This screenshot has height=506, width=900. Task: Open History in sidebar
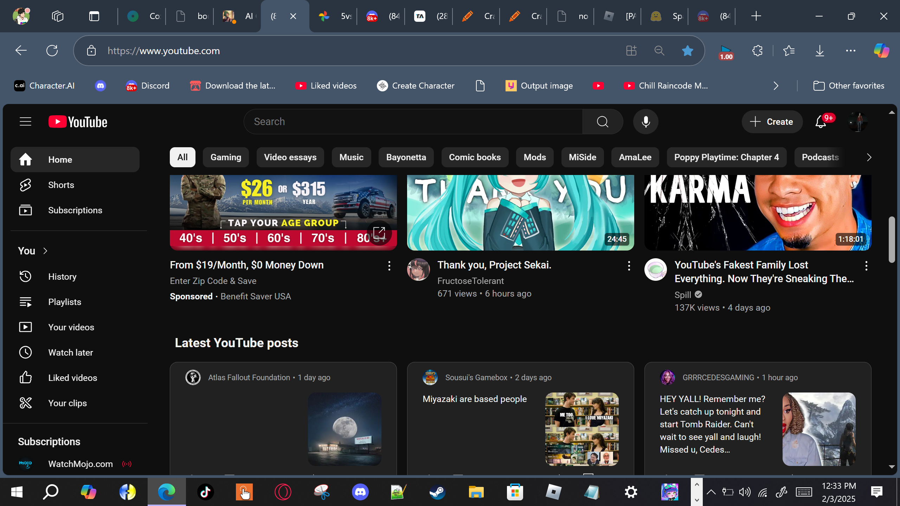click(75, 277)
